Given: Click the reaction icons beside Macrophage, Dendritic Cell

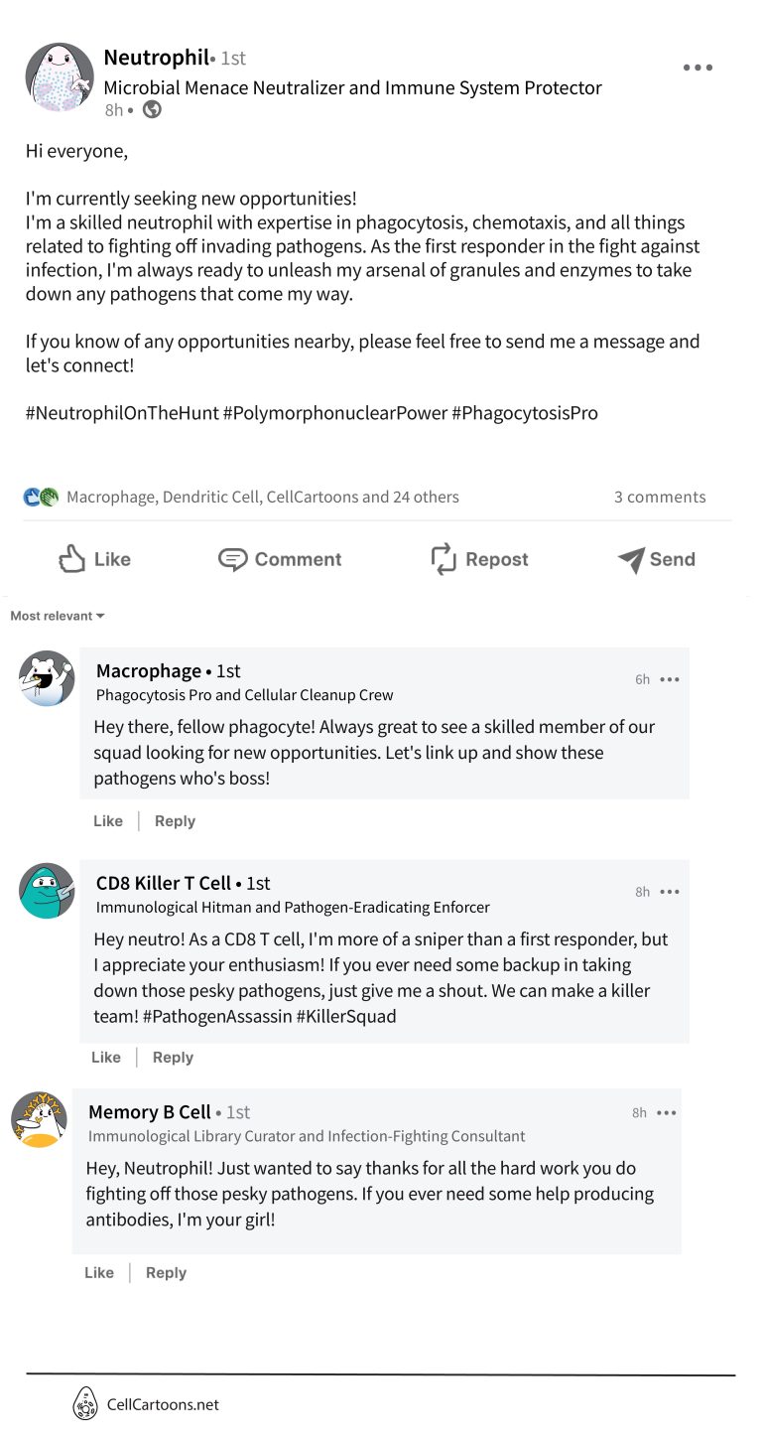Looking at the screenshot, I should coord(42,497).
